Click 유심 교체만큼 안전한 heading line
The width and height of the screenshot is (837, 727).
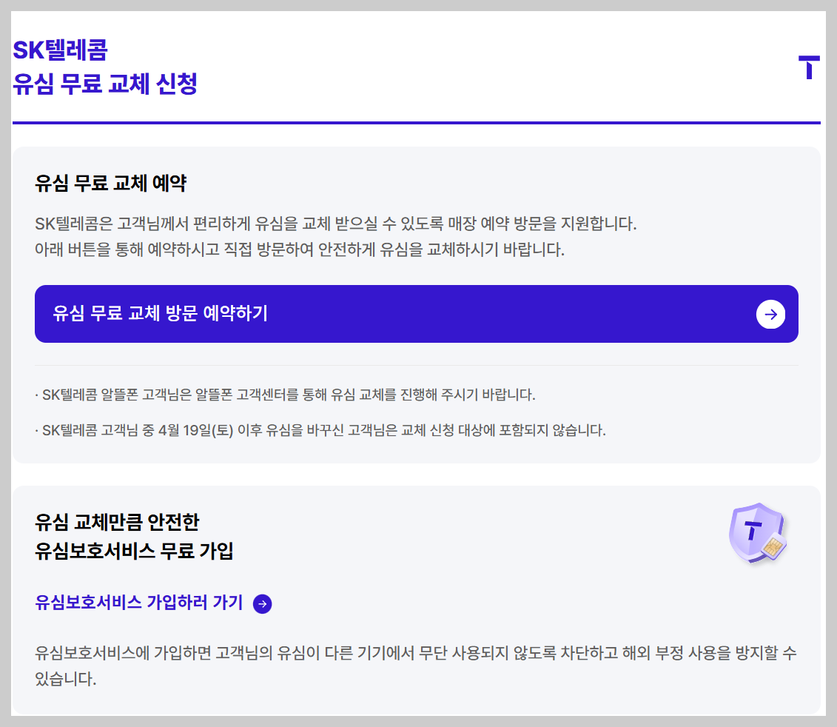[x=117, y=522]
